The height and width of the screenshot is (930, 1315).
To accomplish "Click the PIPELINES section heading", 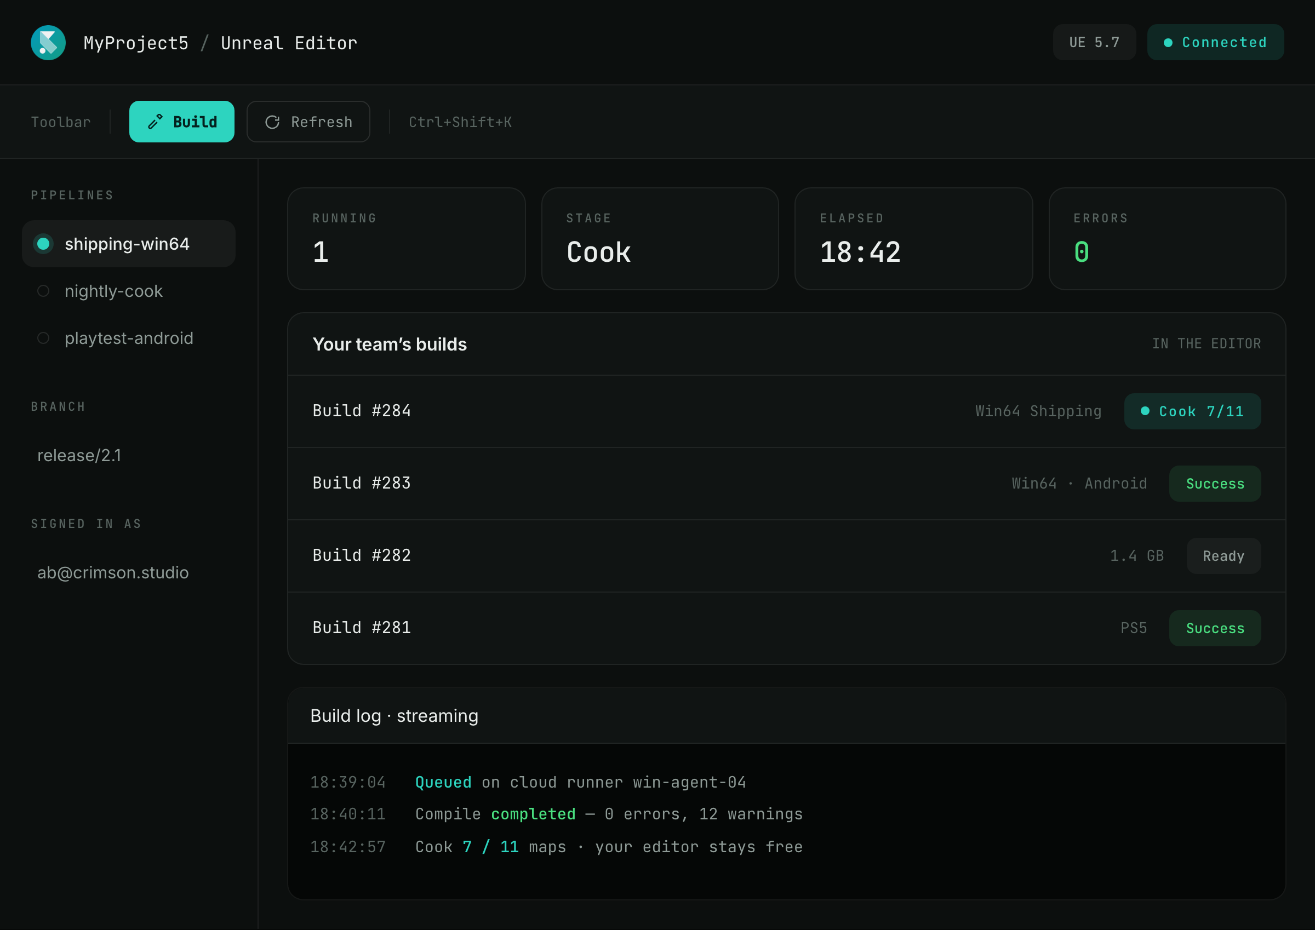I will click(72, 196).
